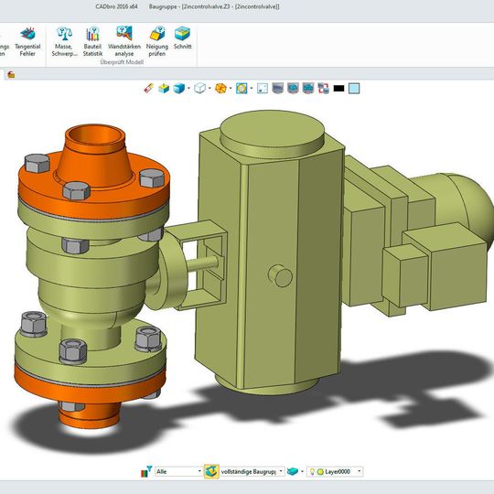Viewport: 494px width, 494px height.
Task: Expand the orange polygon icon dropdown arrow
Action: 231,88
